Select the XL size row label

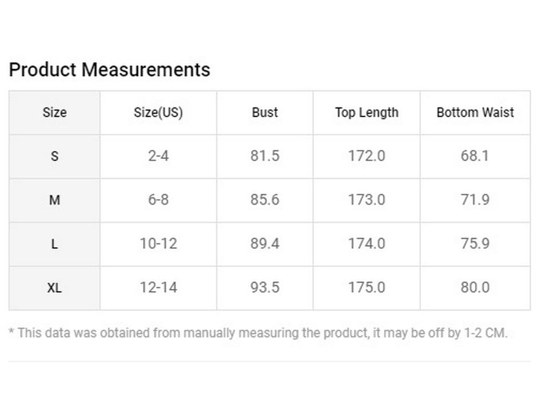coord(54,288)
